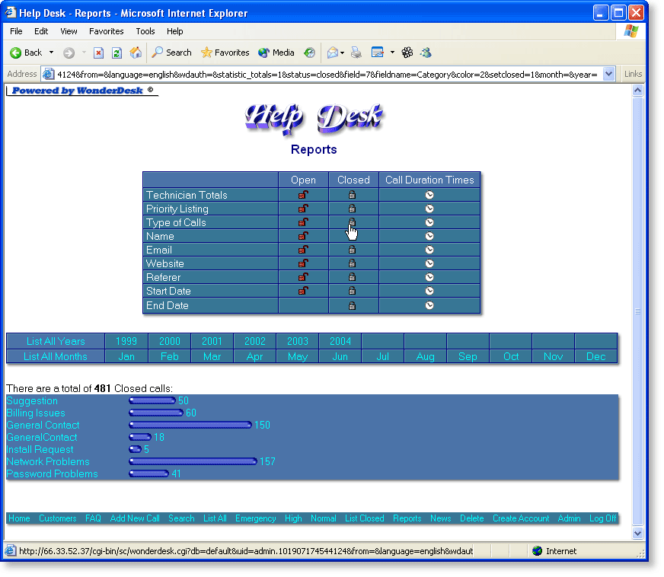The height and width of the screenshot is (577, 664).
Task: Open Name row open-calls unlock icon
Action: 303,236
